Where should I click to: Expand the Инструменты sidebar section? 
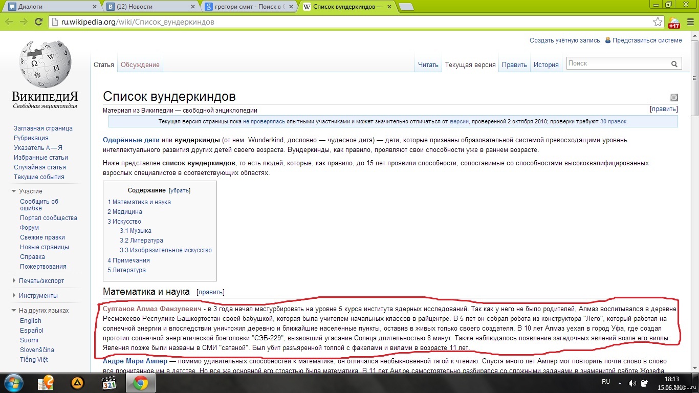tap(34, 295)
